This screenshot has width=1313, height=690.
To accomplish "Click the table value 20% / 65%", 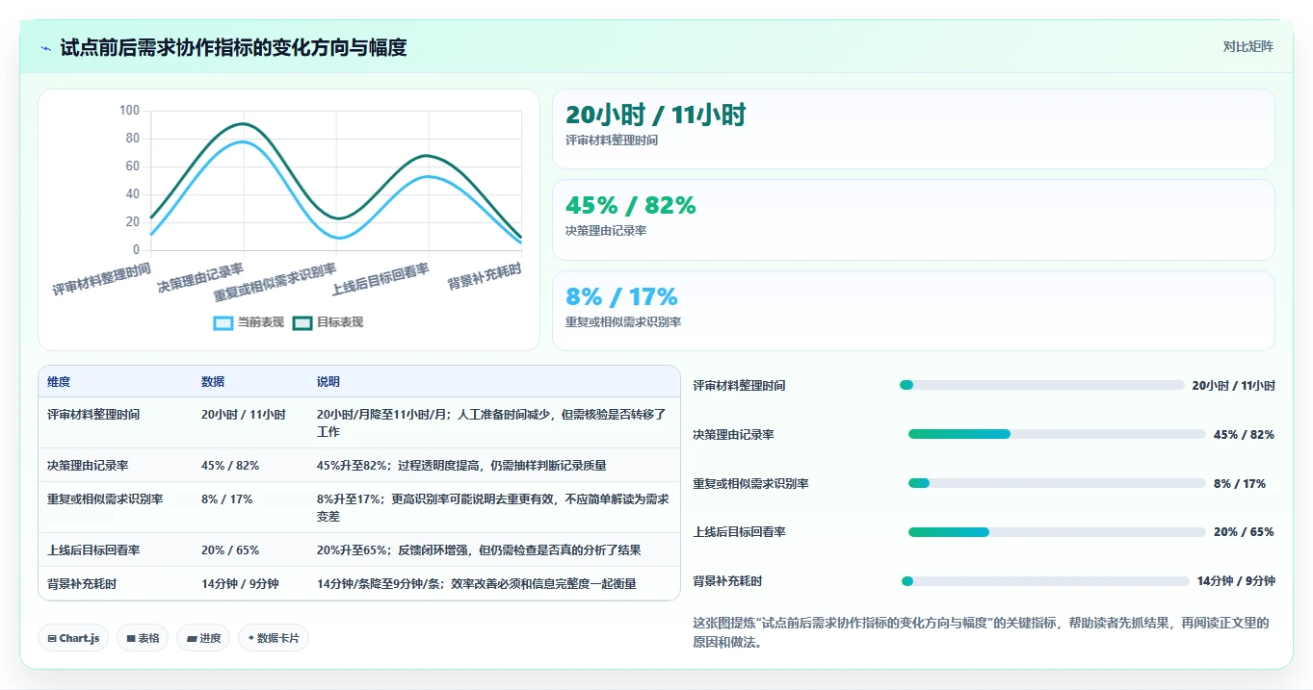I will point(230,550).
